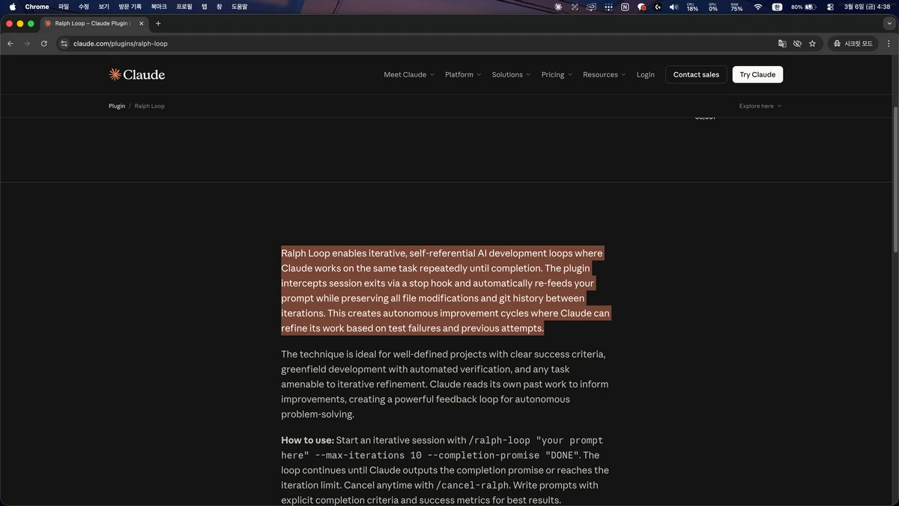Click the Logitech G icon in menu bar
899x506 pixels.
[x=658, y=7]
